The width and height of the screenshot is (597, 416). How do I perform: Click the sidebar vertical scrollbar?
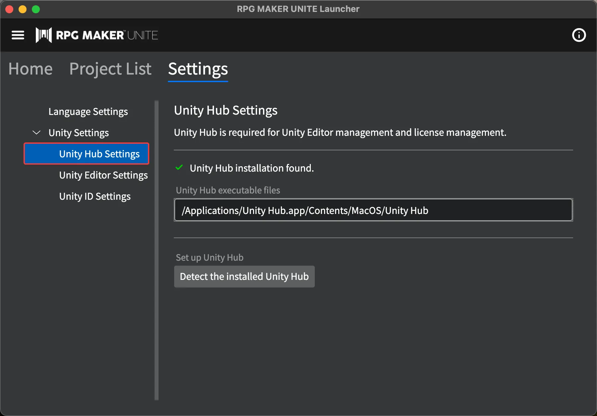pos(157,250)
